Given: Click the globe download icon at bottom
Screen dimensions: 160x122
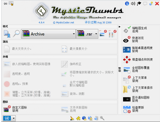Looking at the screenshot, I should (x=90, y=118).
